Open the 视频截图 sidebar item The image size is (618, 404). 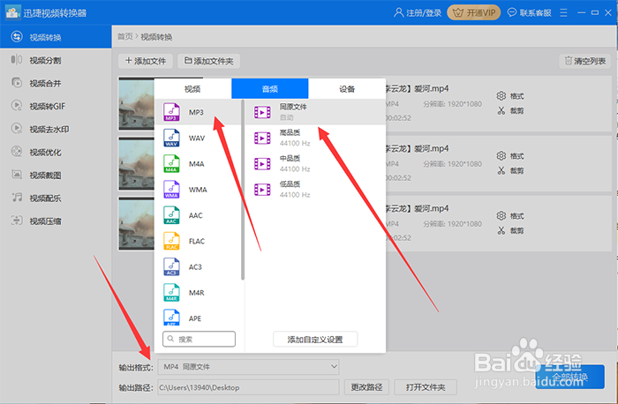tap(56, 175)
